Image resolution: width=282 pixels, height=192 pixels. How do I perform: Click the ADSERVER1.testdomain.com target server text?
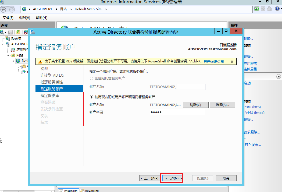click(212, 49)
